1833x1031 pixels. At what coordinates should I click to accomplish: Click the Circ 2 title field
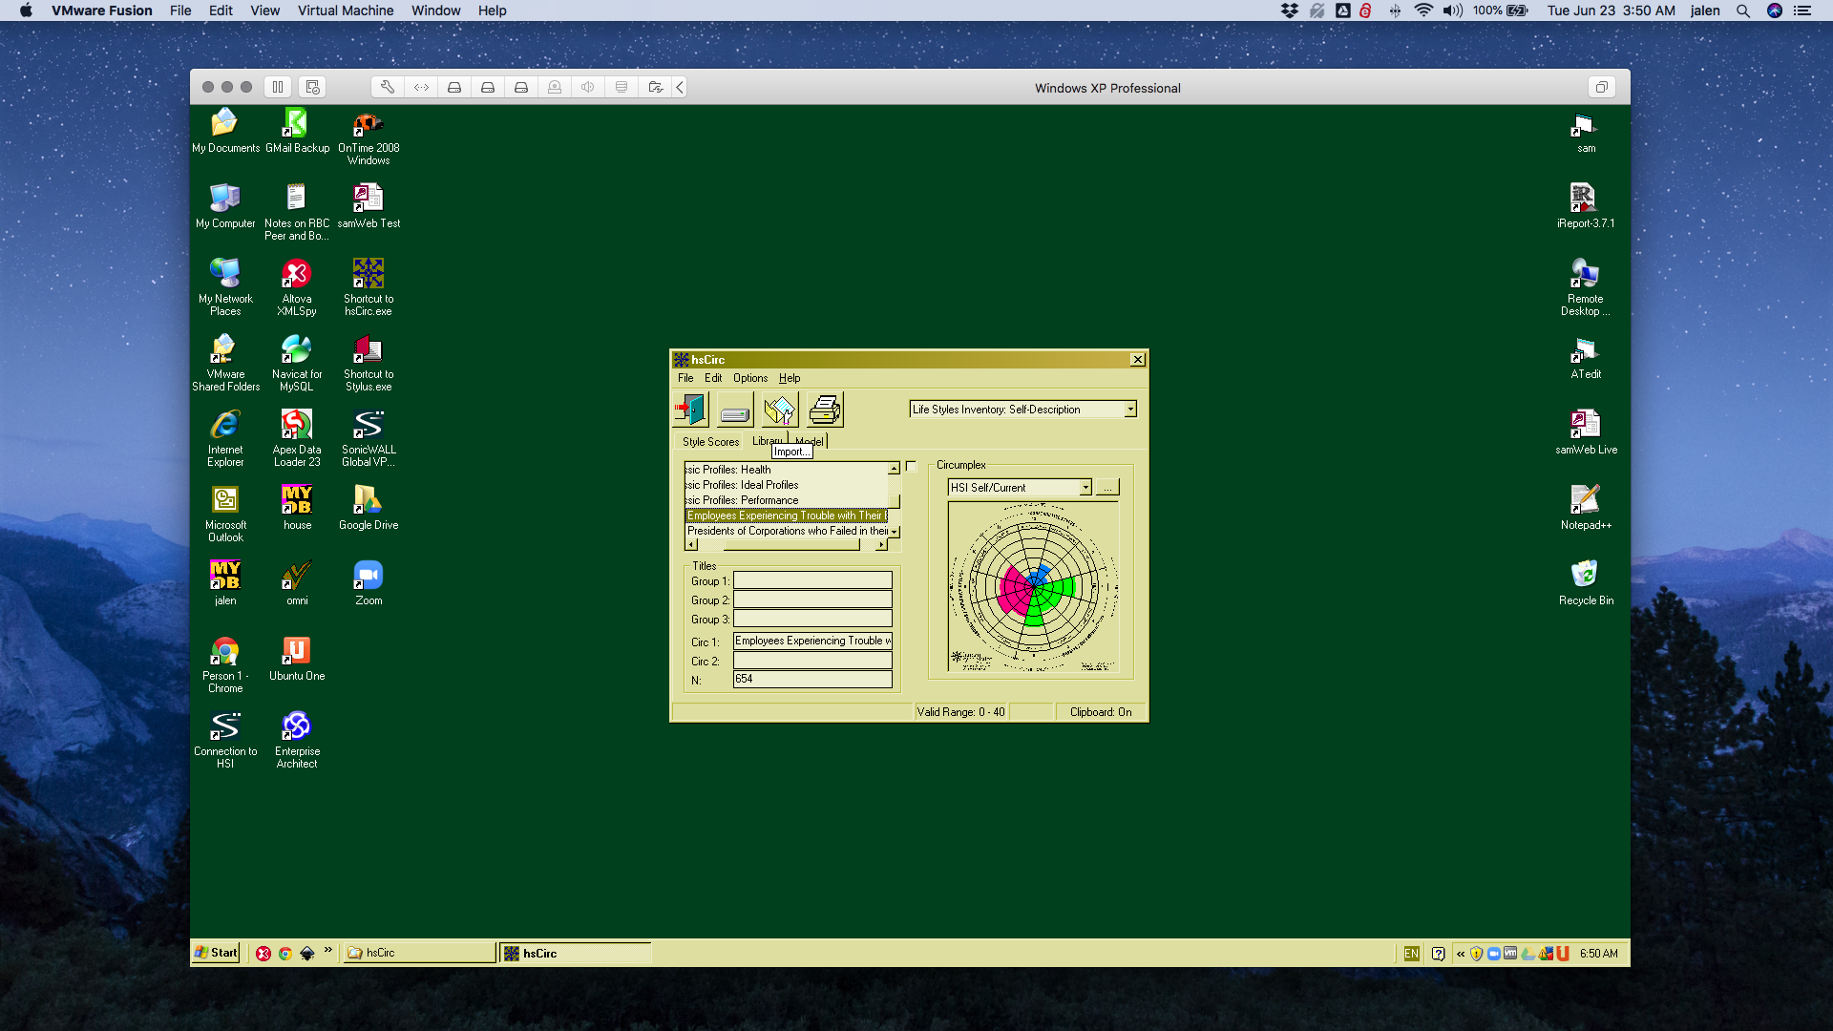click(x=812, y=661)
